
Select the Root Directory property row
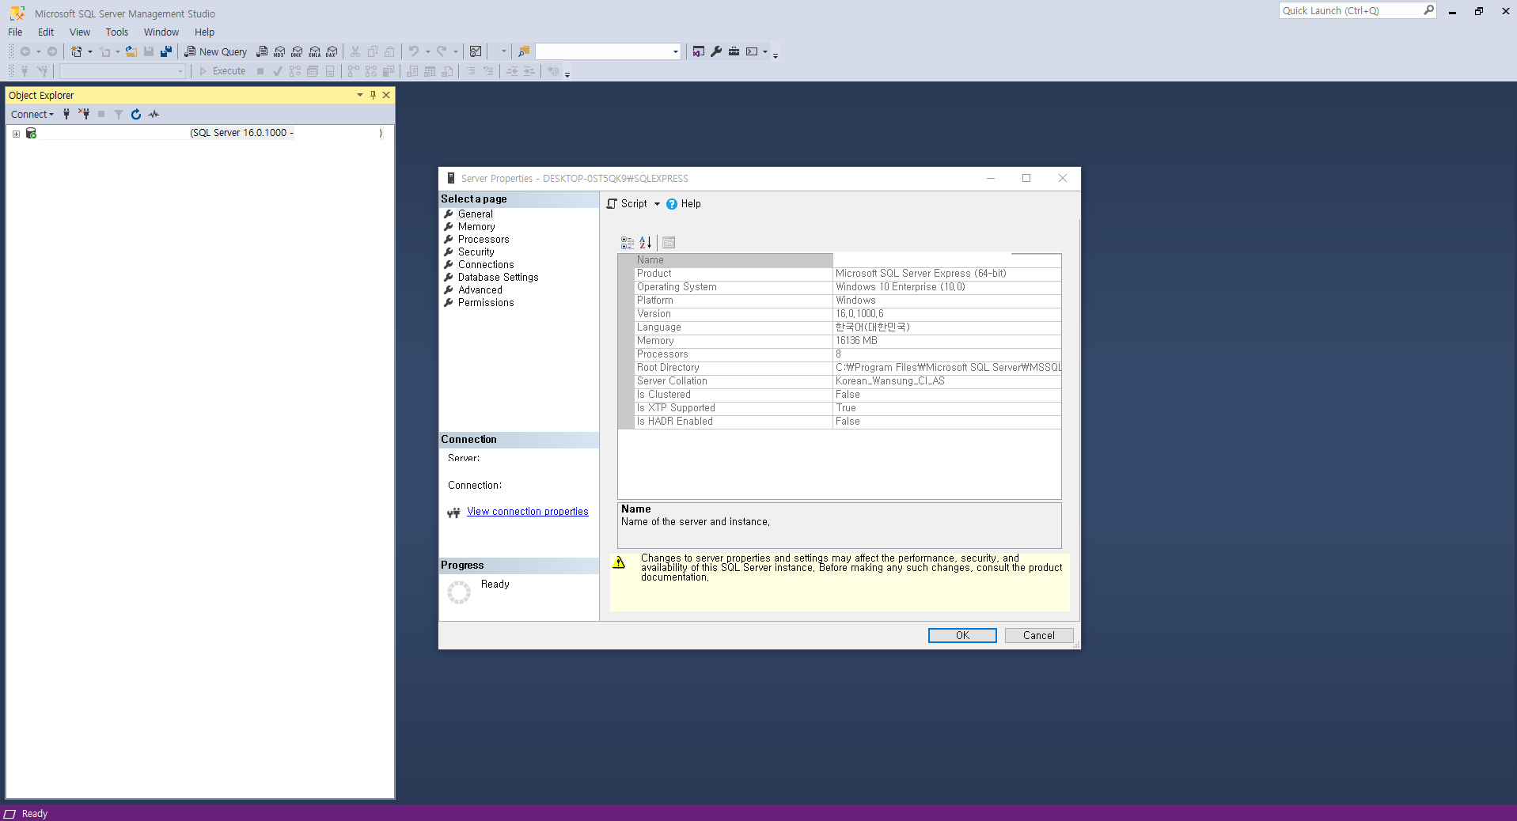point(840,368)
